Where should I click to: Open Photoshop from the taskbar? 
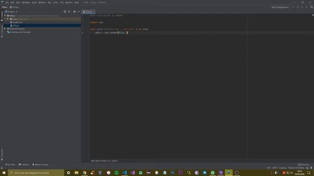tap(173, 173)
